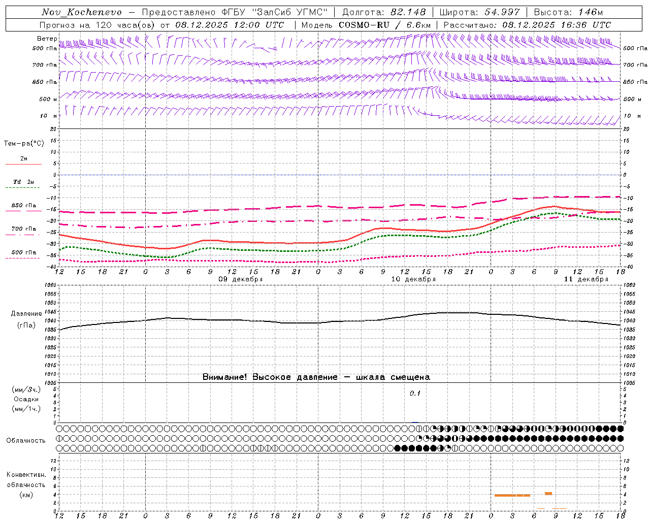
Task: Click the '(мм/1ч.)' precipitation unit label
Action: pyautogui.click(x=26, y=409)
